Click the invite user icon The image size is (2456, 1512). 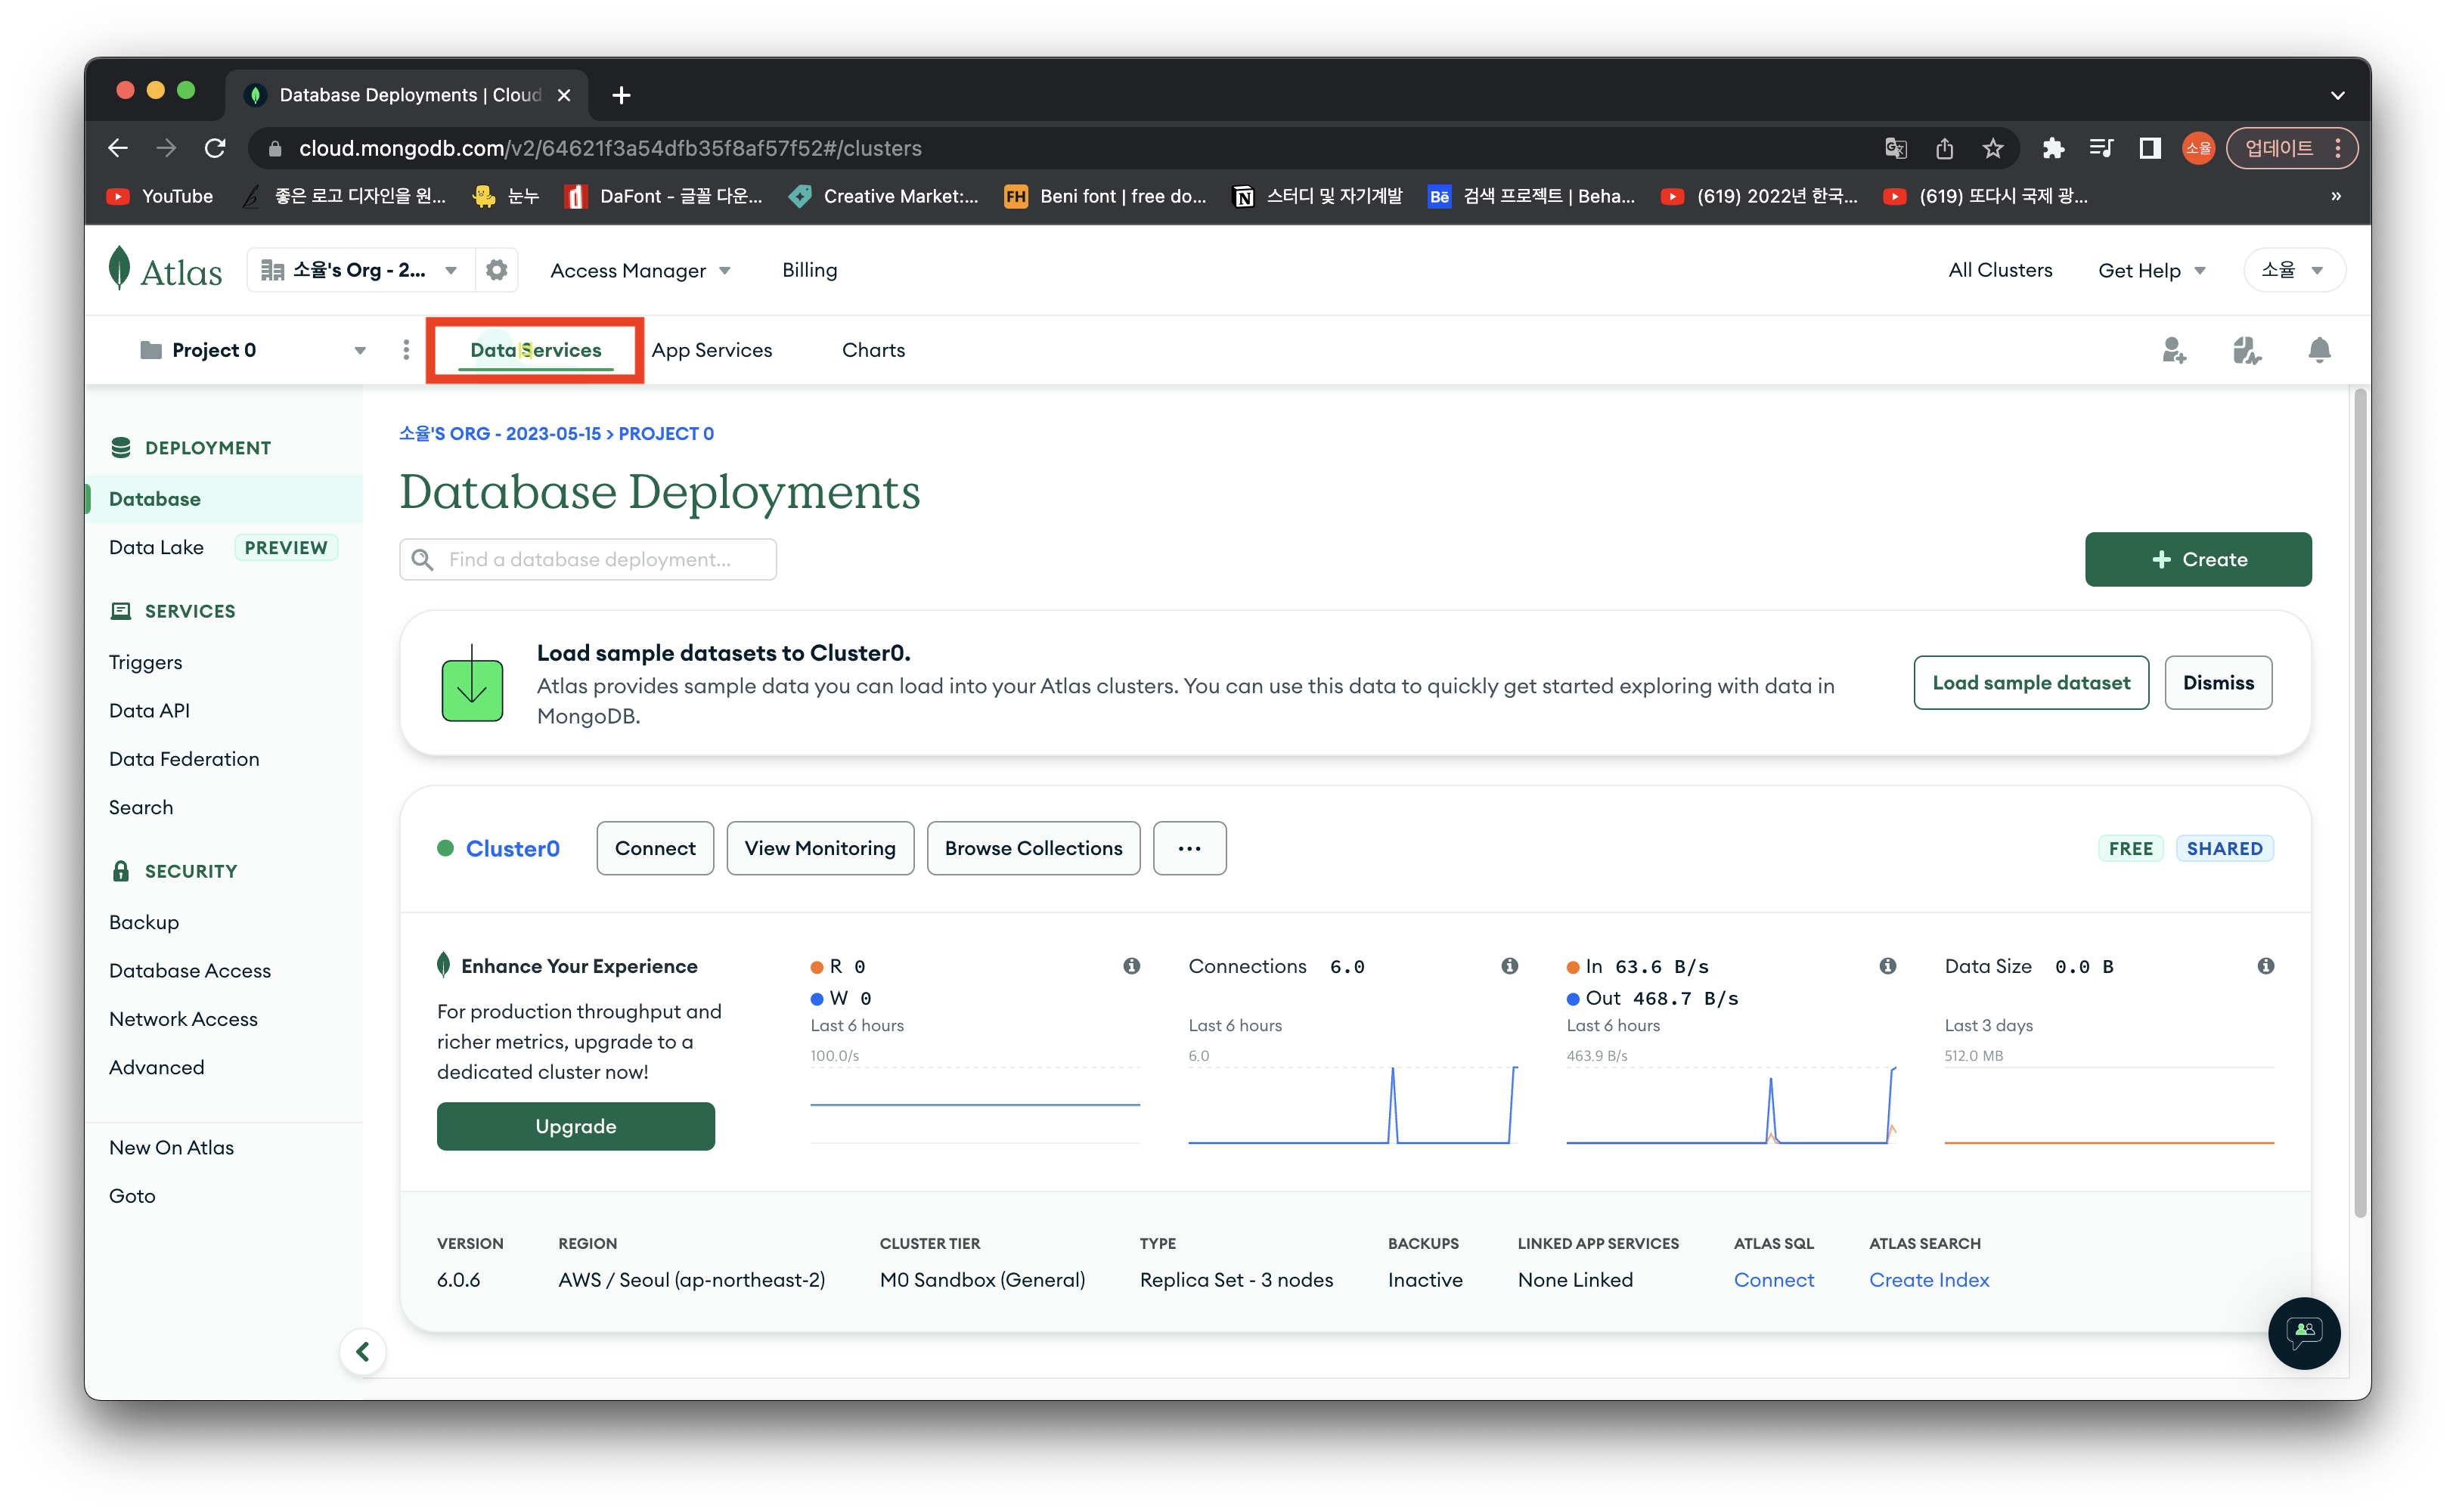(2174, 350)
